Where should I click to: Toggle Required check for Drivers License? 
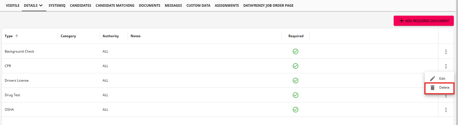click(x=295, y=81)
